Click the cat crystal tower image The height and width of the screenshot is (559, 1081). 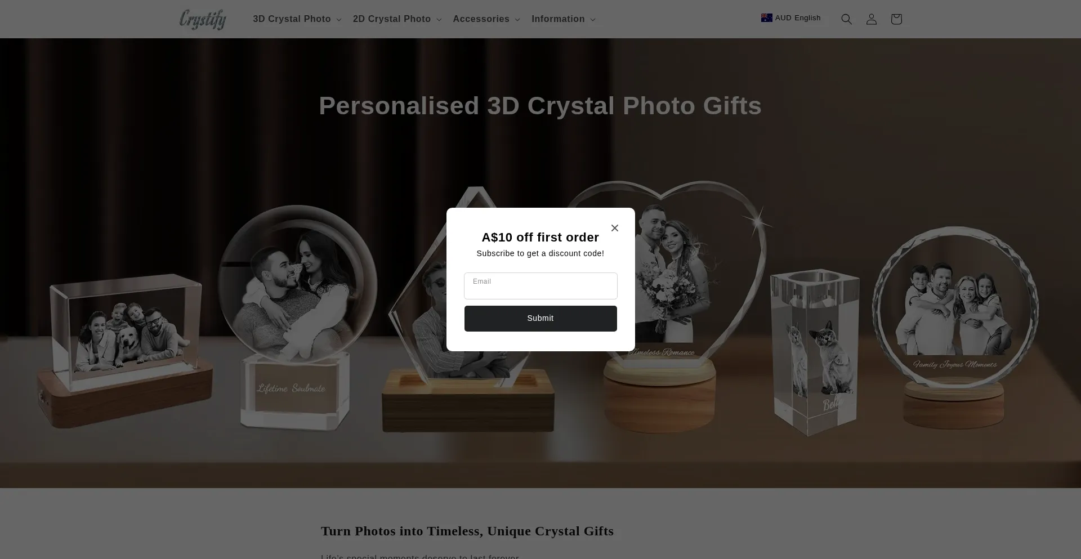pyautogui.click(x=815, y=352)
